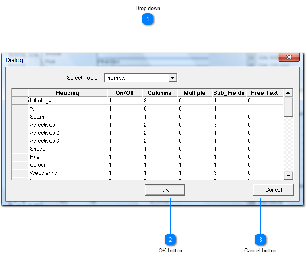Image resolution: width=307 pixels, height=260 pixels.
Task: Select the Lithology heading cell
Action: [x=67, y=101]
